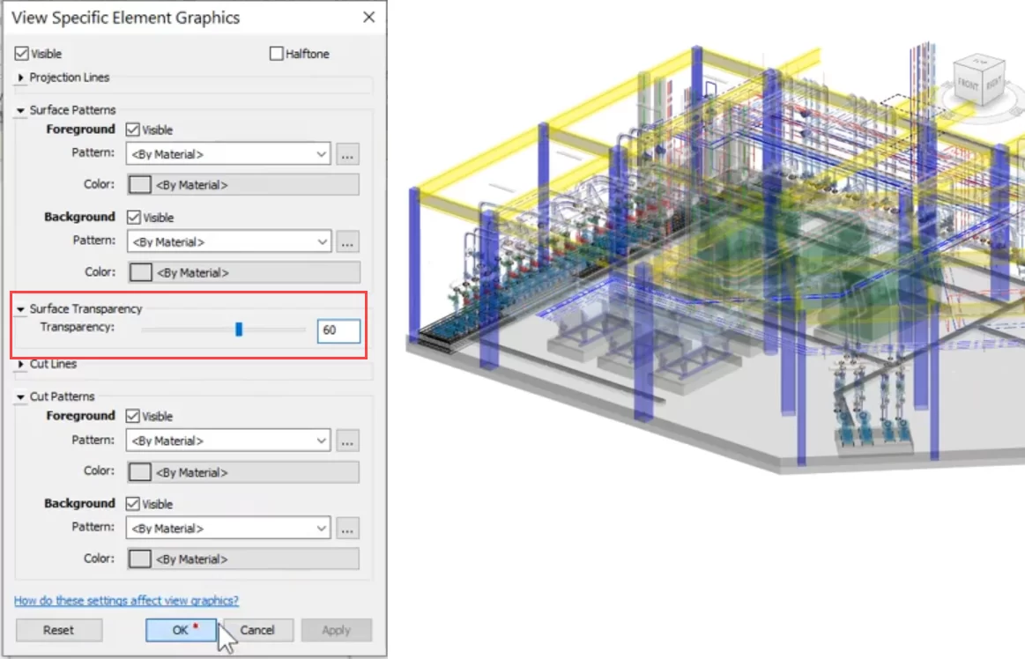Expand the Projection Lines section
The image size is (1025, 659).
21,78
